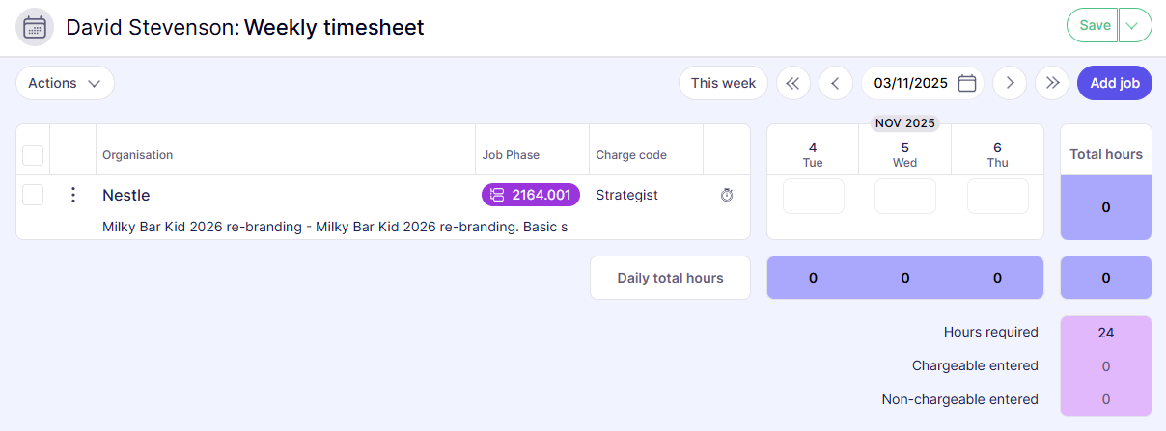Viewport: 1166px width, 431px height.
Task: Open the Nestle organisation link
Action: click(x=126, y=195)
